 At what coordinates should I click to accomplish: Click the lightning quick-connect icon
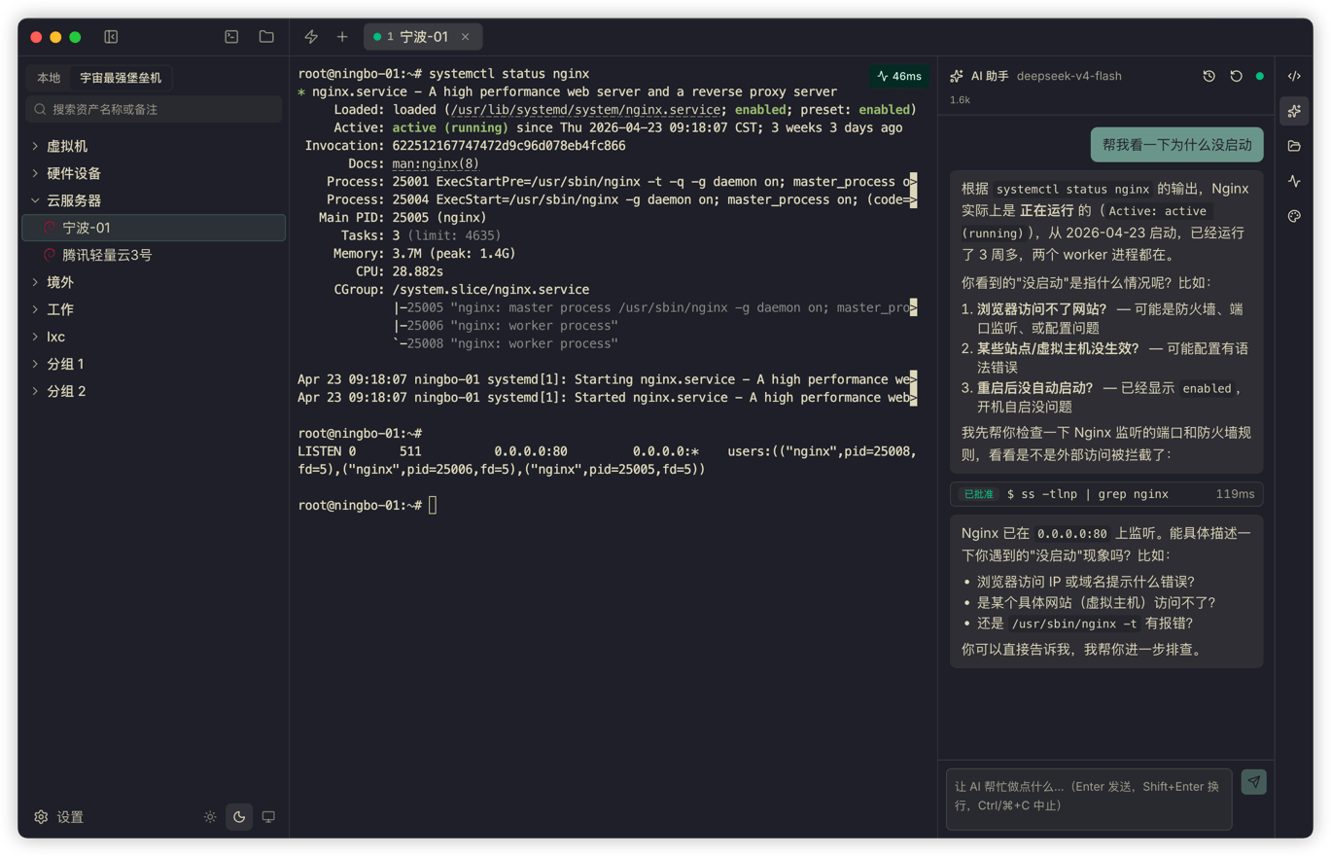[311, 37]
